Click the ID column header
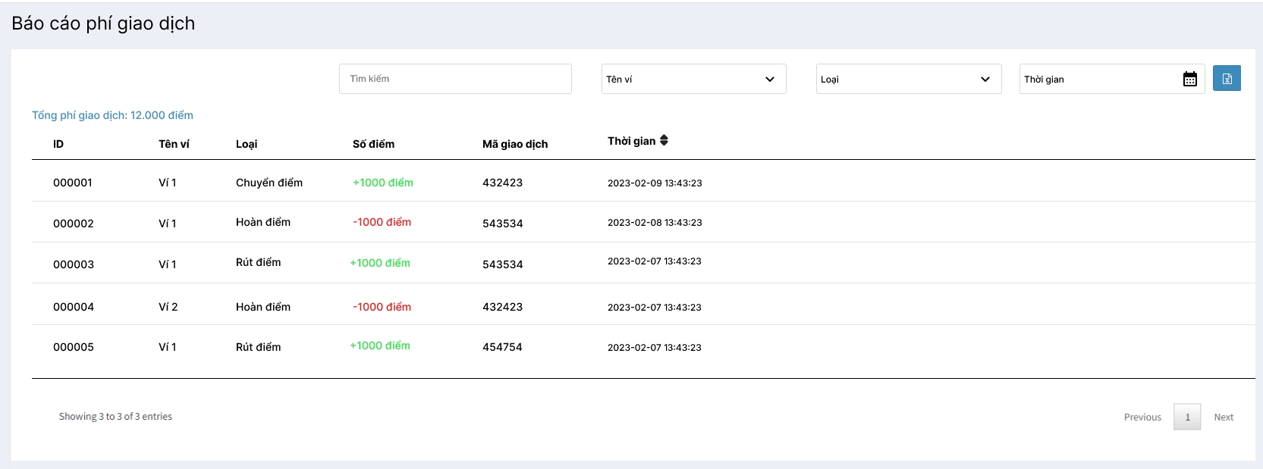 click(58, 144)
